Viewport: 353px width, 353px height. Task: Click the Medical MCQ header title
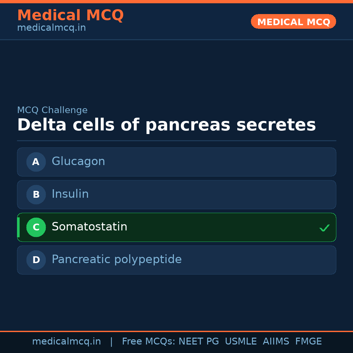pos(70,15)
